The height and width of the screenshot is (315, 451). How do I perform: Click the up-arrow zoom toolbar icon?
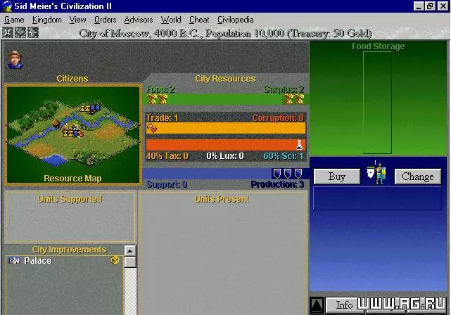tap(33, 32)
